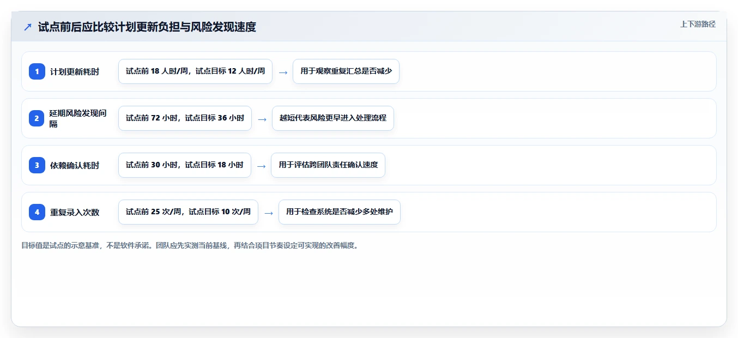Click the header title 试点前后应比较计划更新负担与风险发现速度

tap(147, 27)
